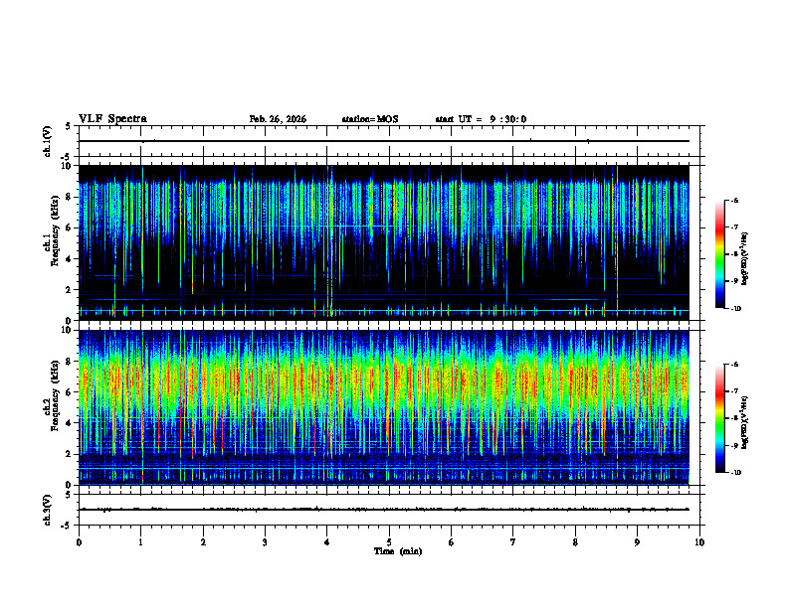Click the "10" frequency tick on ch.1 spectrogram
The height and width of the screenshot is (608, 788).
pyautogui.click(x=68, y=166)
